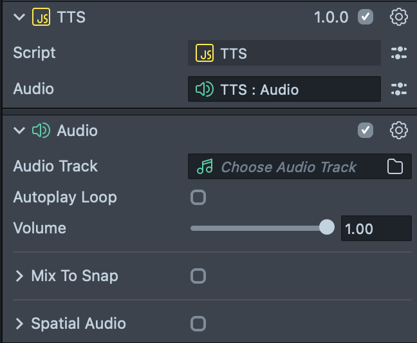Click the speaker icon in Audio header
The image size is (417, 343).
[x=41, y=131]
